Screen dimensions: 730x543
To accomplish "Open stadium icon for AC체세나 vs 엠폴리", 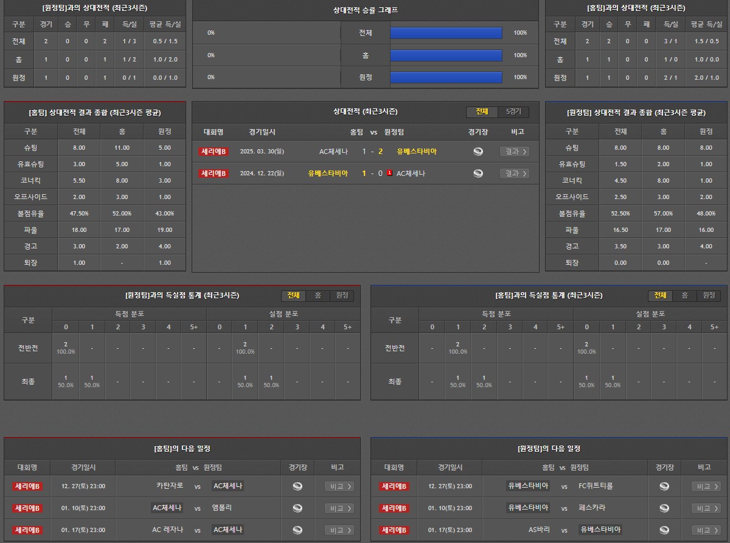I will pos(297,508).
